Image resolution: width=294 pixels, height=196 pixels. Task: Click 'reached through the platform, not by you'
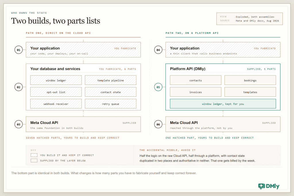(201, 128)
